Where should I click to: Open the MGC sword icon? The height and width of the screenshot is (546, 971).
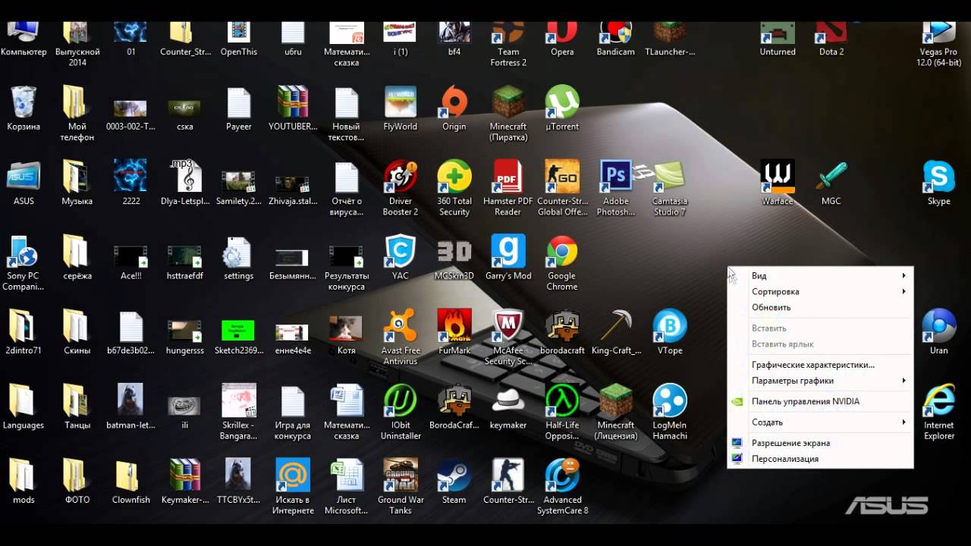[831, 182]
